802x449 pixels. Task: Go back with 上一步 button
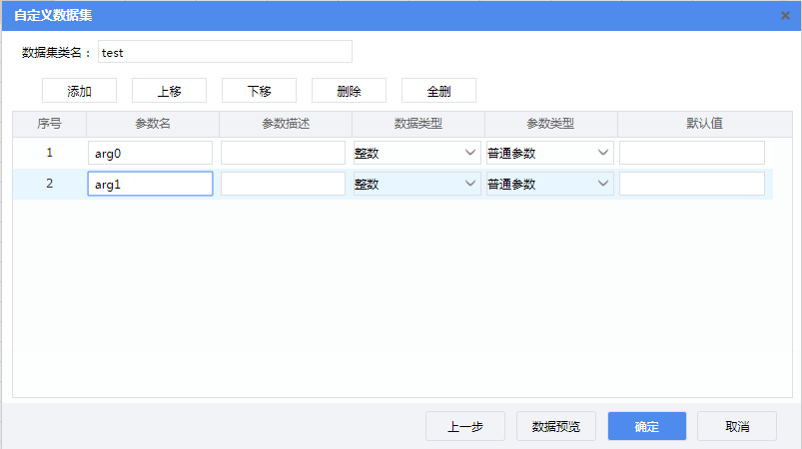464,426
